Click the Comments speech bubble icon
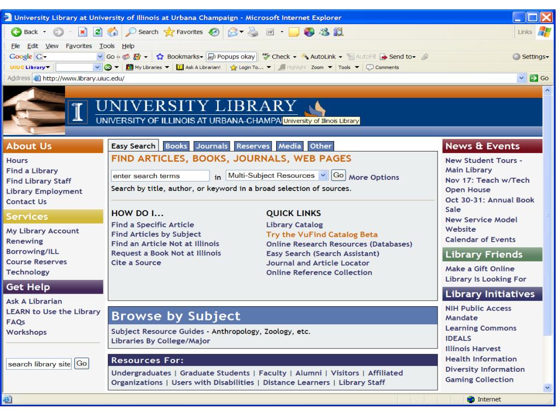 tap(370, 67)
